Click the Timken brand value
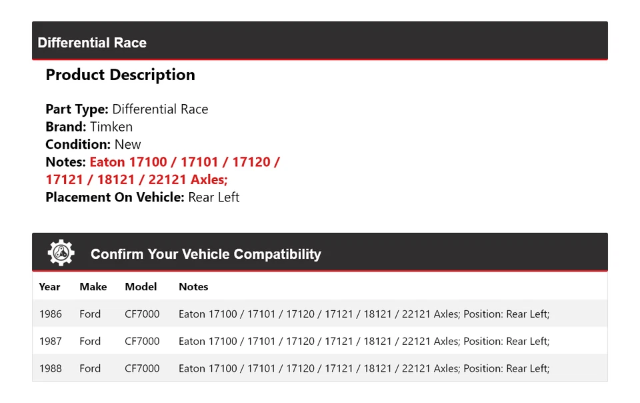 click(111, 127)
